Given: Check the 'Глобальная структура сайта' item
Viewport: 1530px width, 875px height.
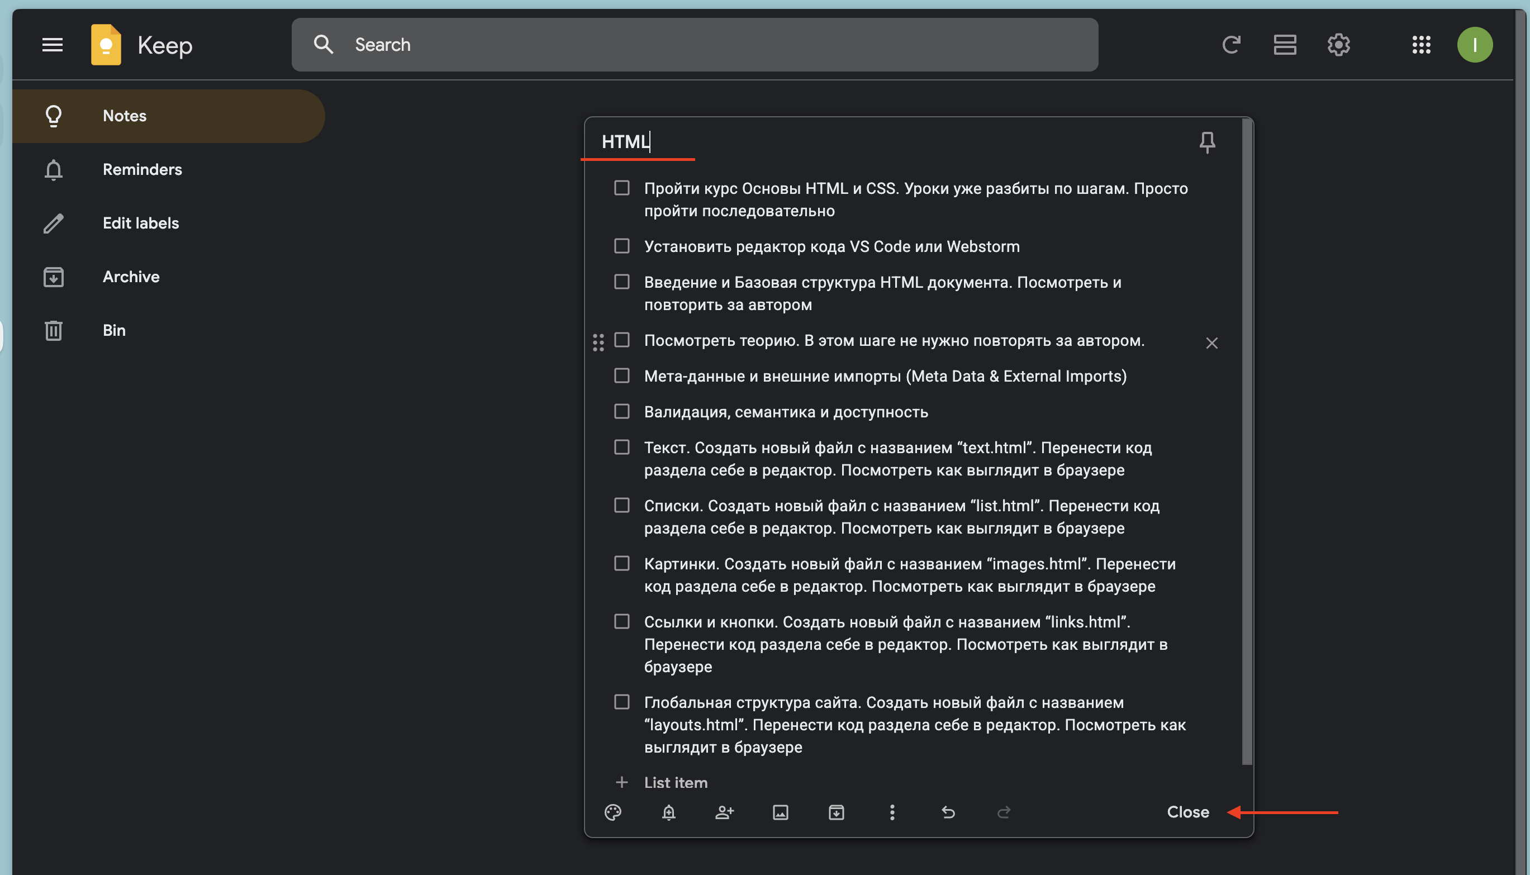Looking at the screenshot, I should tap(621, 702).
